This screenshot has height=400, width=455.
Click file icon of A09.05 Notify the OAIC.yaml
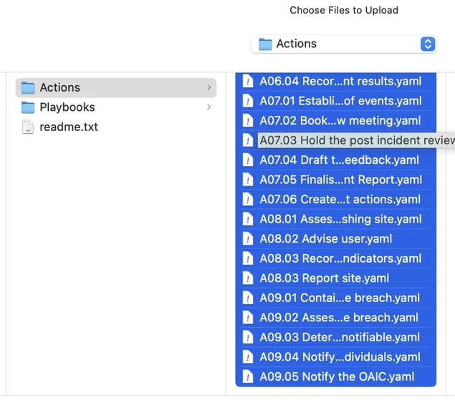(x=247, y=377)
